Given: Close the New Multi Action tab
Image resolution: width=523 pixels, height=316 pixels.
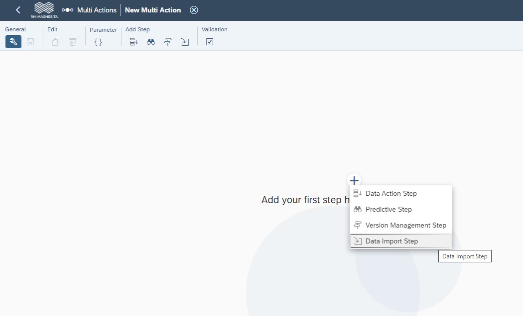Looking at the screenshot, I should tap(194, 10).
